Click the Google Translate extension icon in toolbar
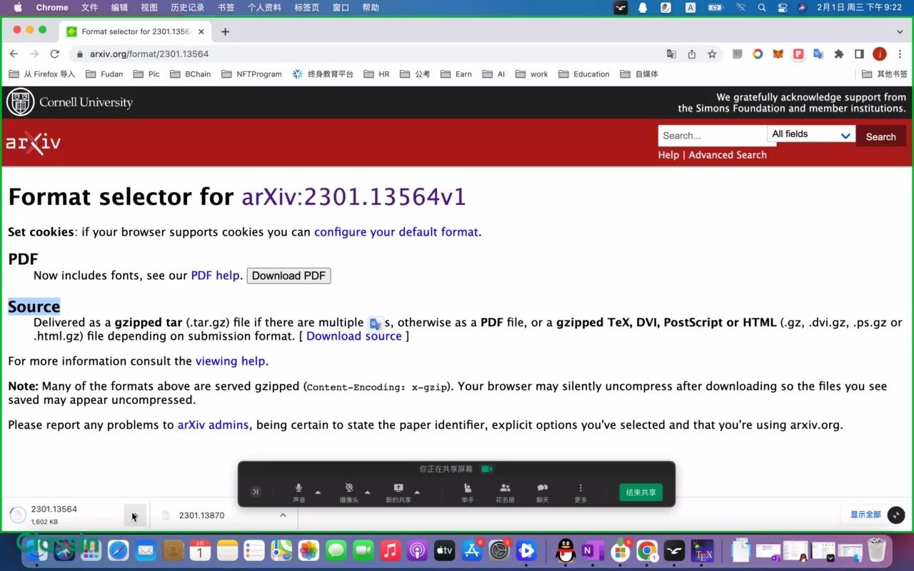 [818, 54]
